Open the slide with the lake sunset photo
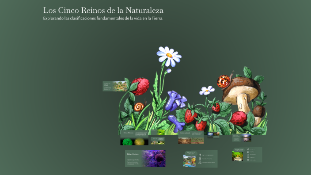The height and width of the screenshot is (175, 311). point(242,138)
